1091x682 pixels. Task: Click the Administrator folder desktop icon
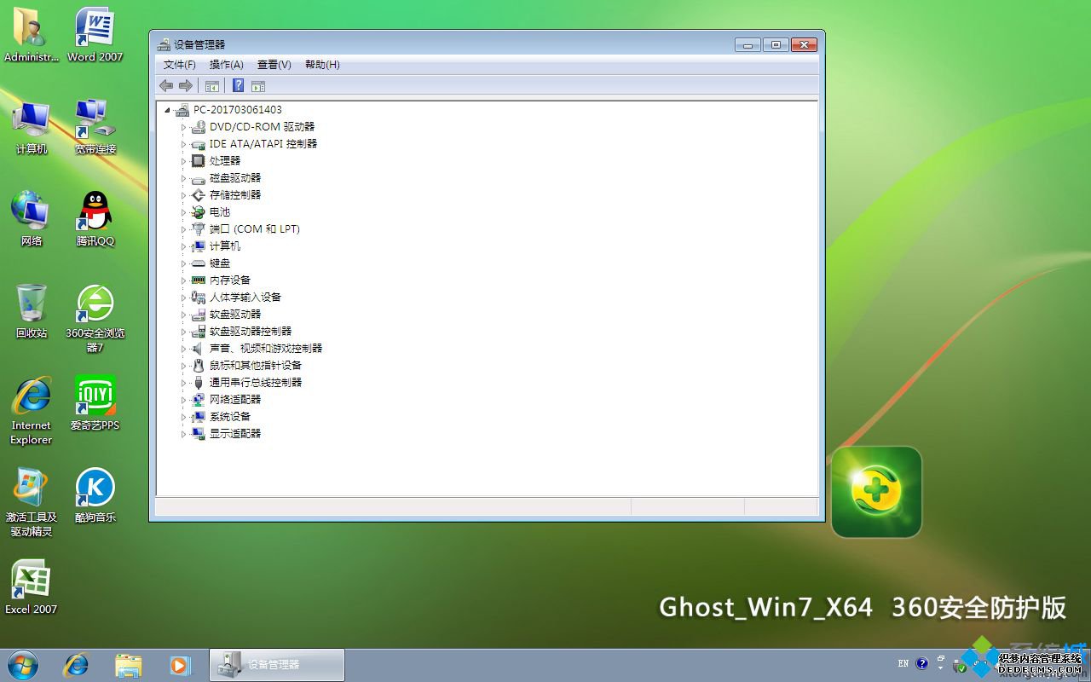point(32,35)
